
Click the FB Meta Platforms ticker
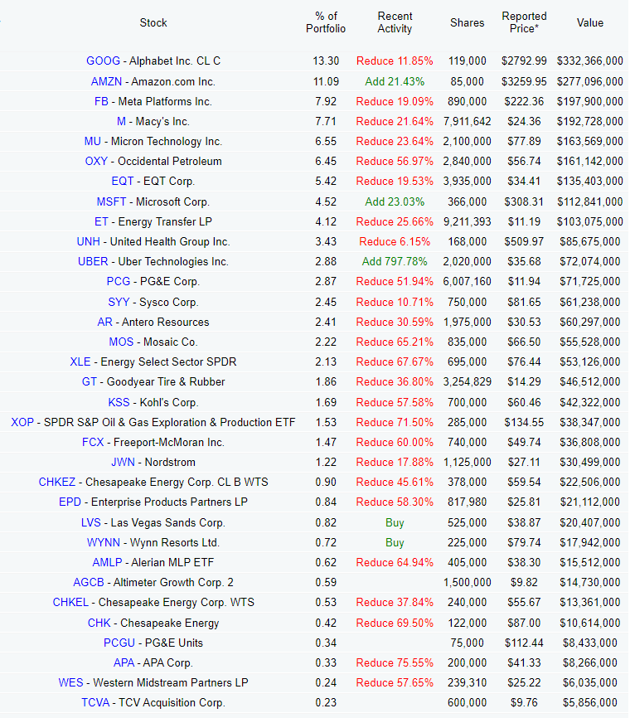pos(101,101)
